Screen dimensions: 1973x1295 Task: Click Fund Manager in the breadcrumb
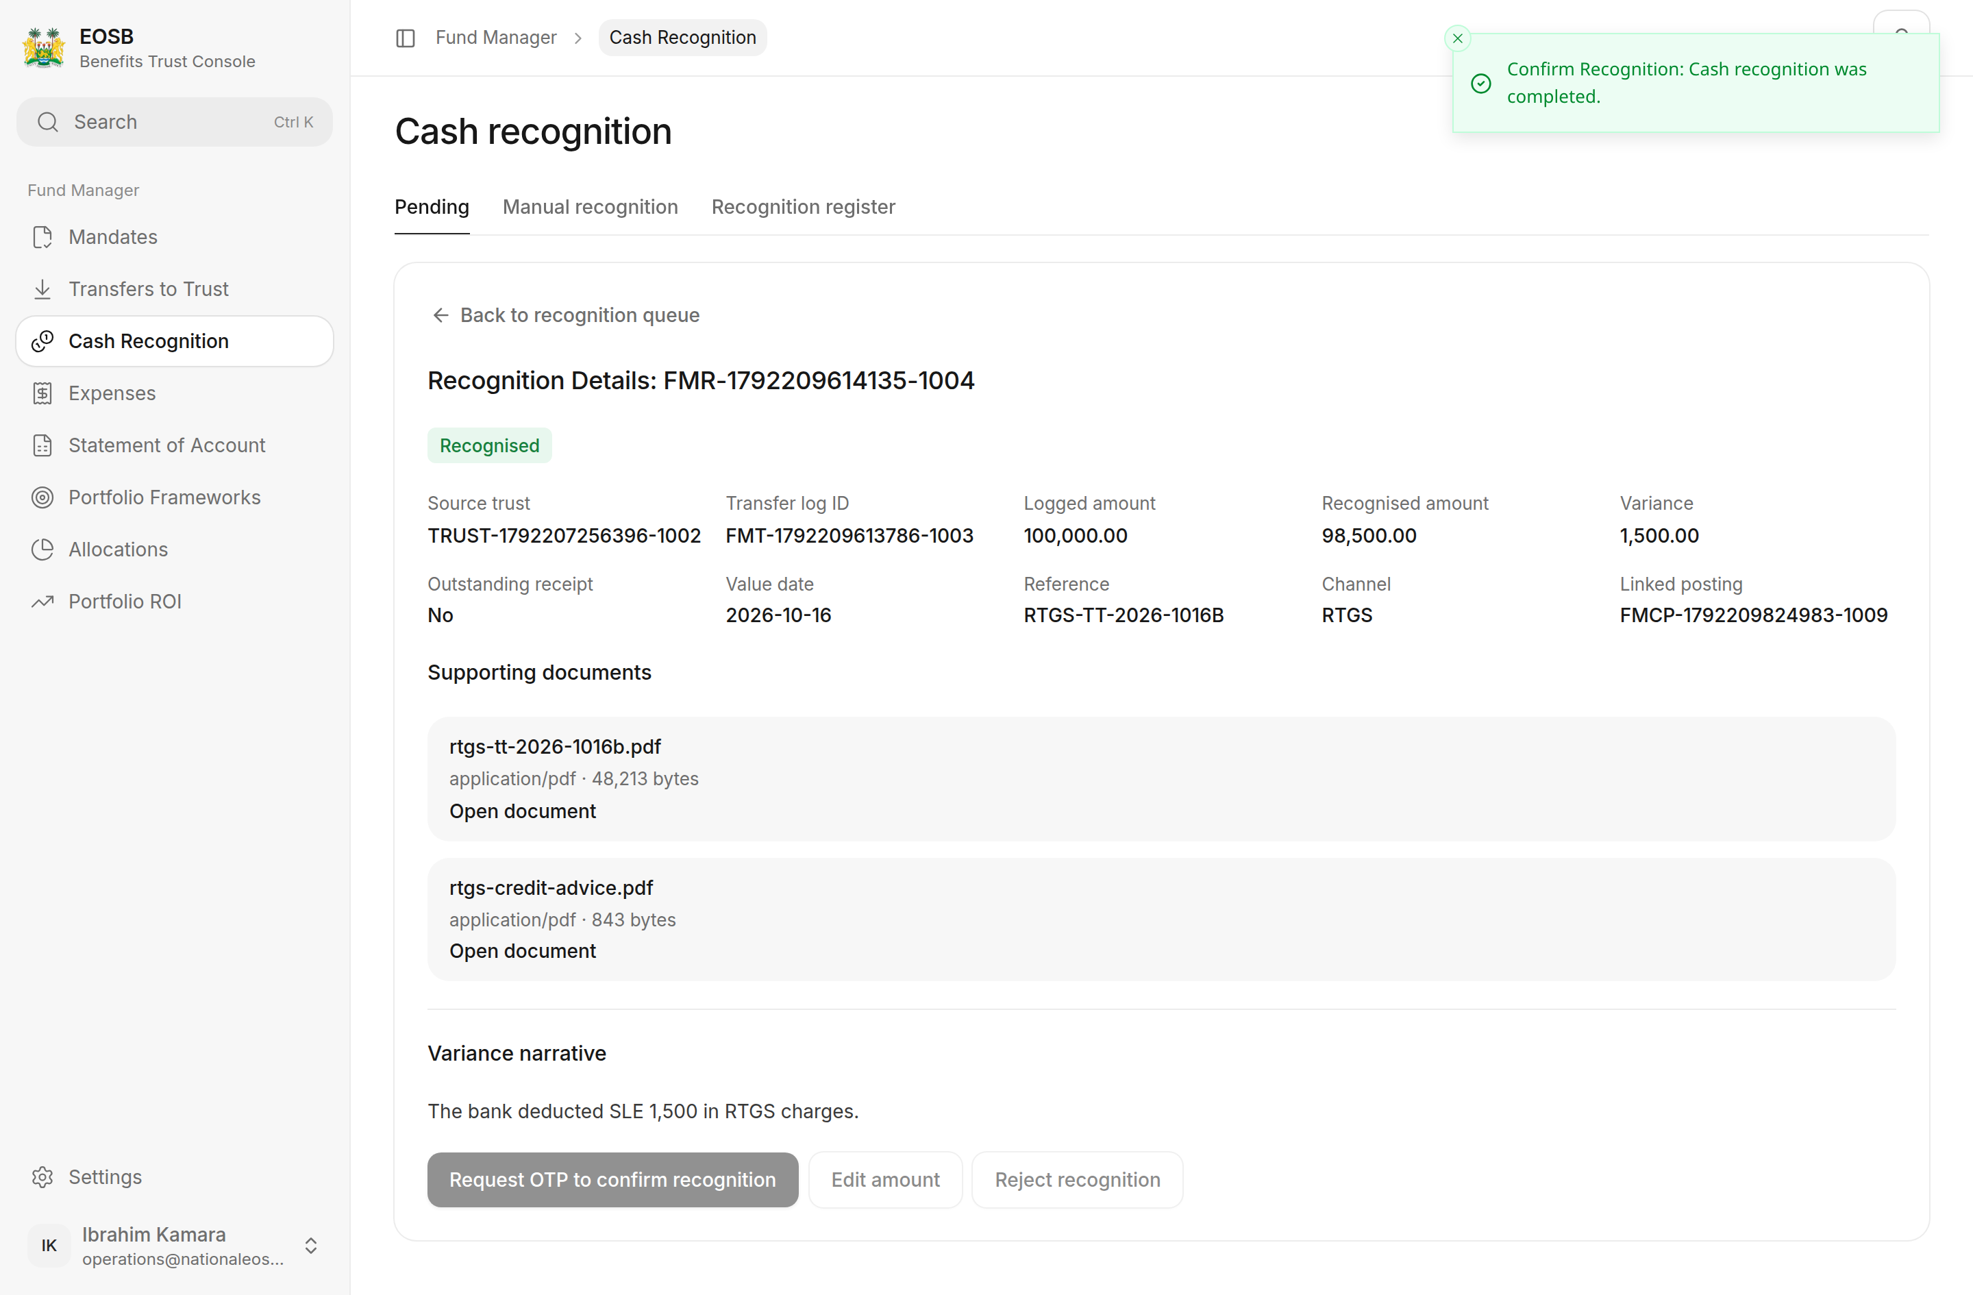click(496, 38)
